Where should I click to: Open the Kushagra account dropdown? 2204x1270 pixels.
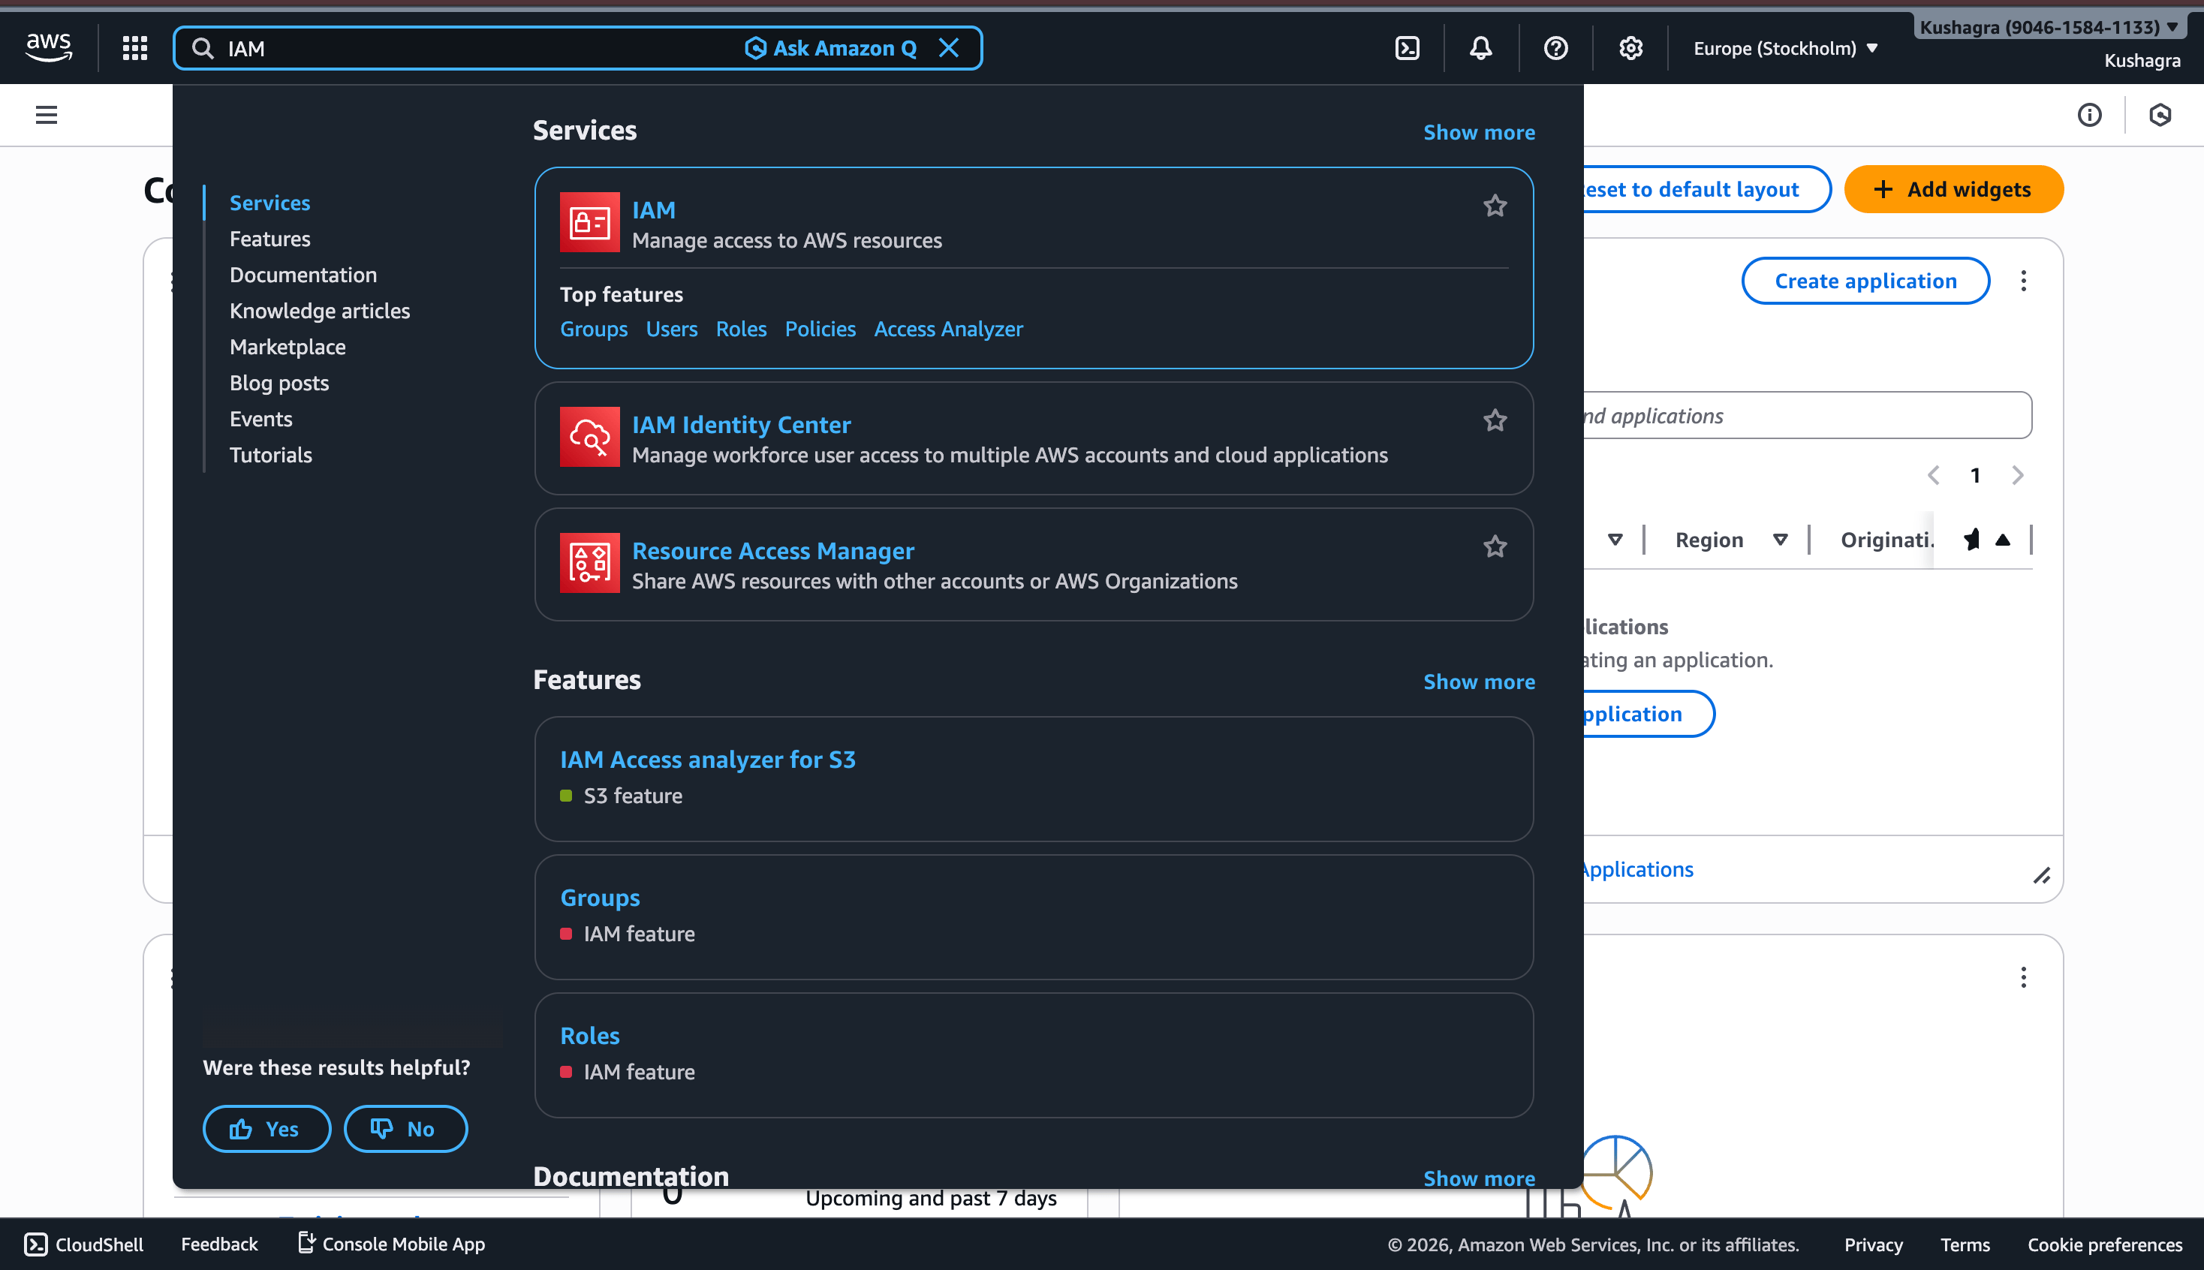[2049, 27]
